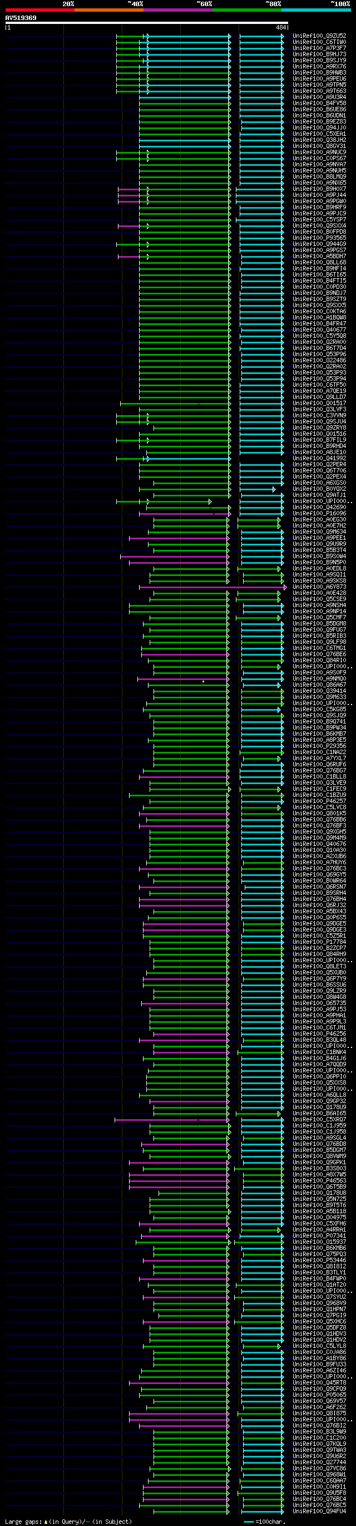The image size is (356, 1526).
Task: Select the UniRef100_A1BY86 label
Action: (x=319, y=1358)
